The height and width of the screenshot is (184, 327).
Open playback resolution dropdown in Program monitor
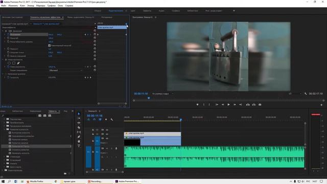295,94
